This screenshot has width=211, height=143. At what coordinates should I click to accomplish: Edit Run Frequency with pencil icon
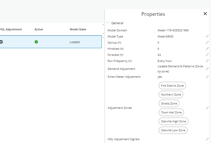(207, 61)
